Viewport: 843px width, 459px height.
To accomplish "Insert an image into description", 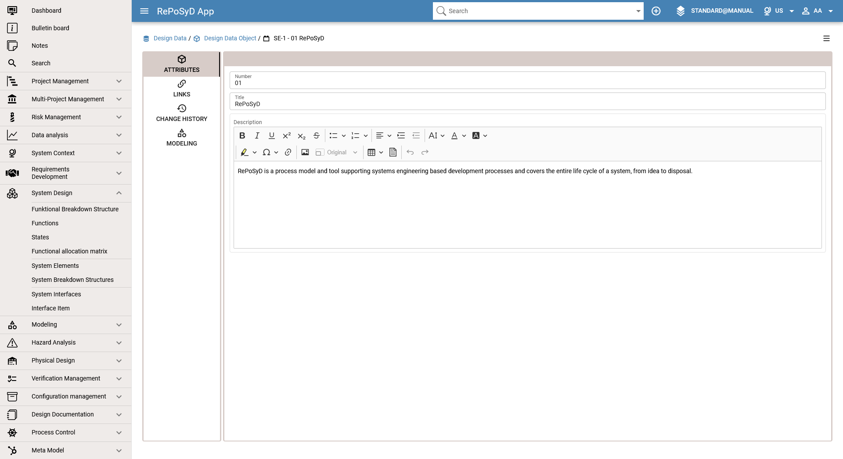I will [x=305, y=153].
